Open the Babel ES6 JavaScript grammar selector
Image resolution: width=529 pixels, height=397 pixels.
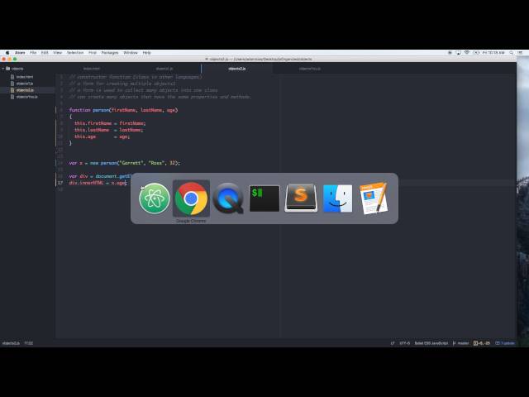coord(431,343)
